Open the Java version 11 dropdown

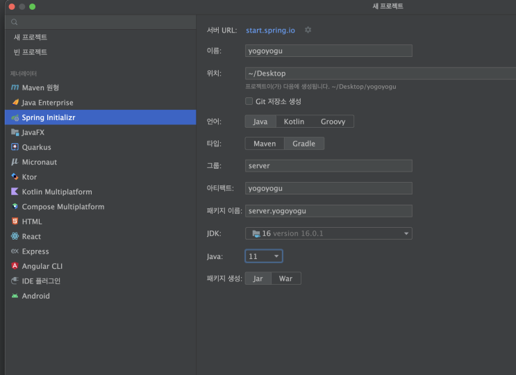pos(264,256)
